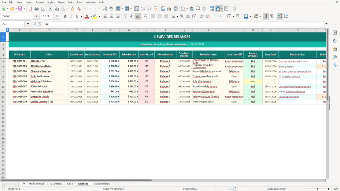Apply the red font color swatch
The height and width of the screenshot is (191, 340).
(87, 16)
